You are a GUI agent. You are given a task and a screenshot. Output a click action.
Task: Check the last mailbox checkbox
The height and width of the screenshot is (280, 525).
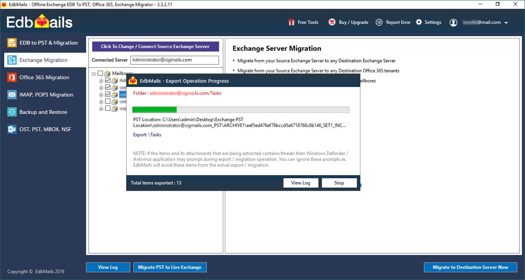[x=108, y=108]
